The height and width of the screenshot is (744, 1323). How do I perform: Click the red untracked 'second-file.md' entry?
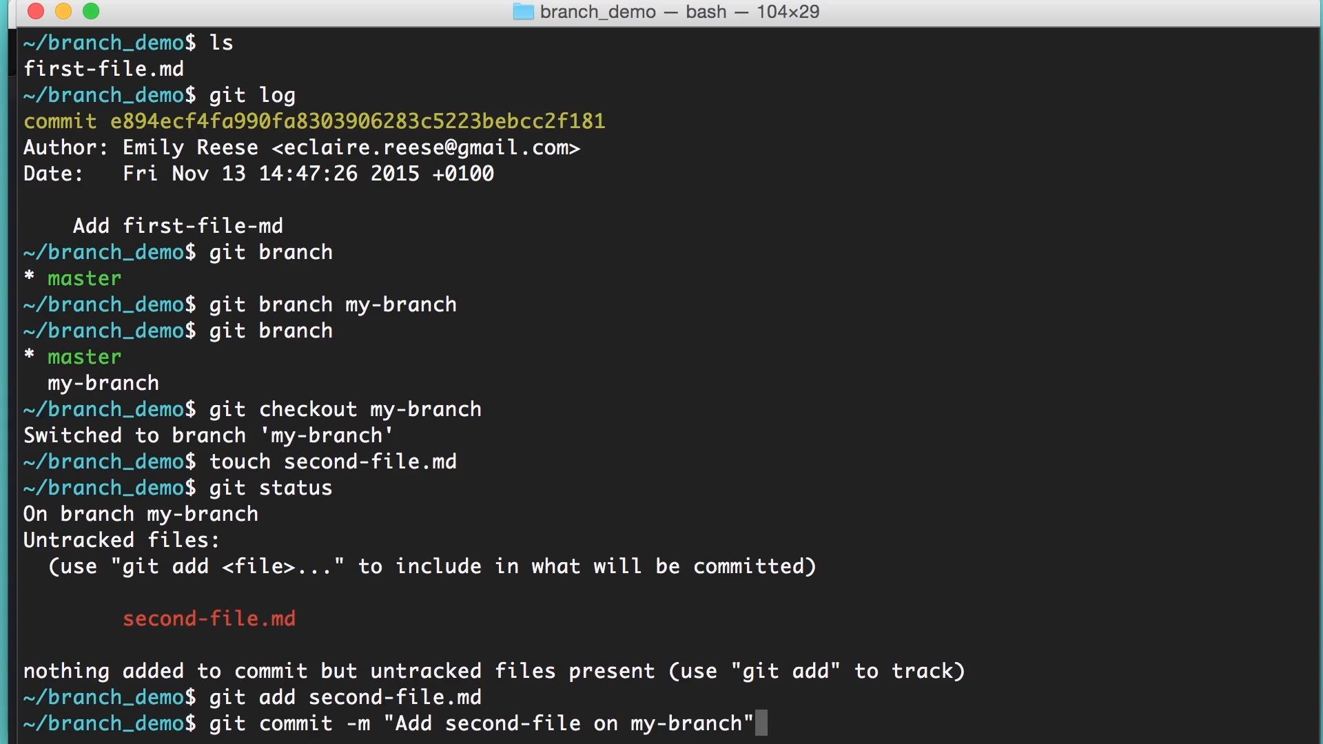(x=209, y=619)
